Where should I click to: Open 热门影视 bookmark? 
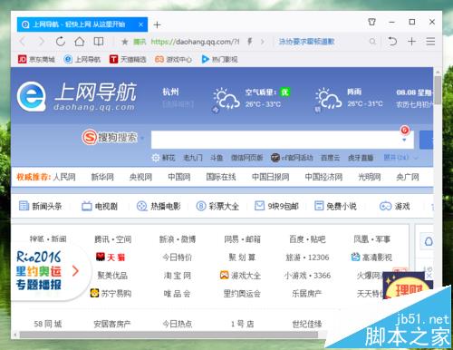(x=219, y=59)
